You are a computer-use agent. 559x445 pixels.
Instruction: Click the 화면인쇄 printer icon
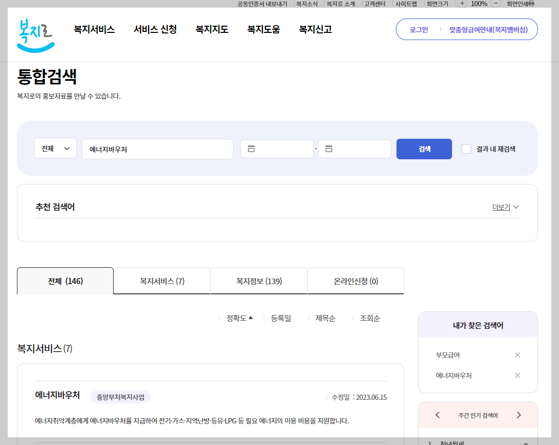coord(530,4)
